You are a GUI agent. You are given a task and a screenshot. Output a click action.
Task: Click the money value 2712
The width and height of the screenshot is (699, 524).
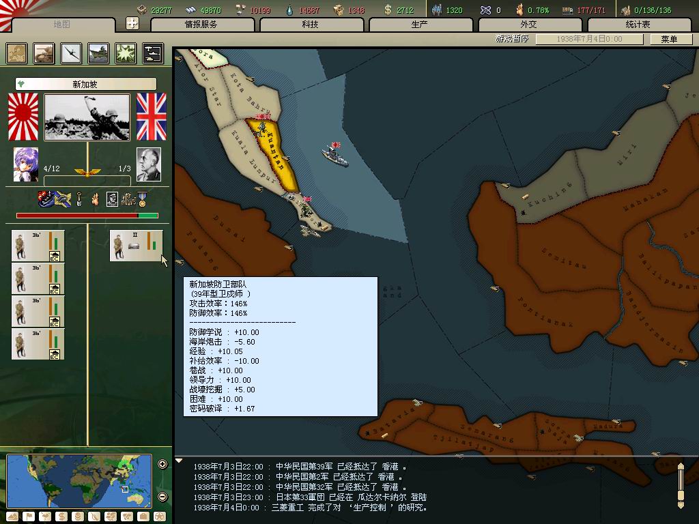pos(405,10)
